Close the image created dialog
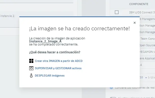The height and width of the screenshot is (98, 155). (x=135, y=23)
